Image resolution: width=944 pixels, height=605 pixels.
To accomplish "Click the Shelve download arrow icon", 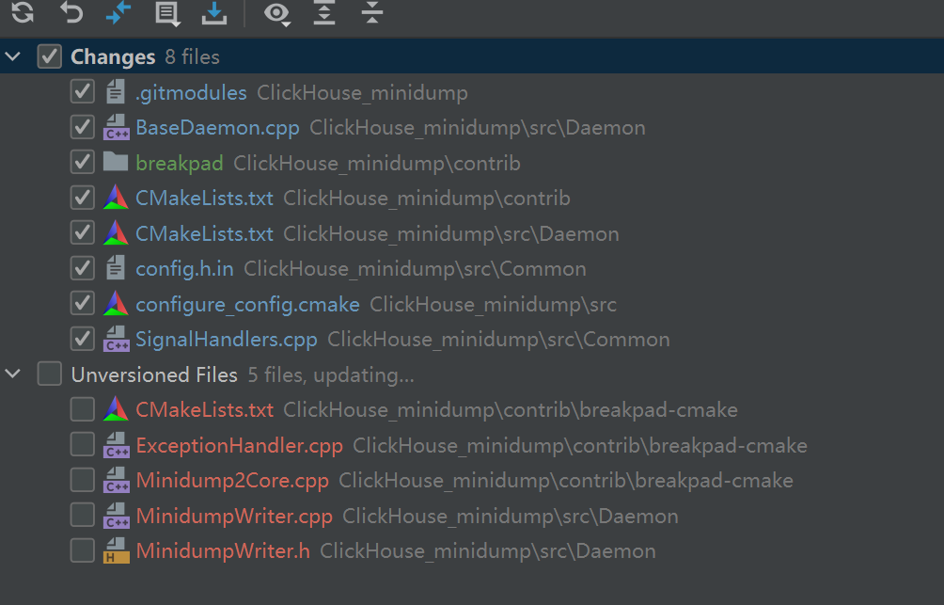I will [x=214, y=12].
